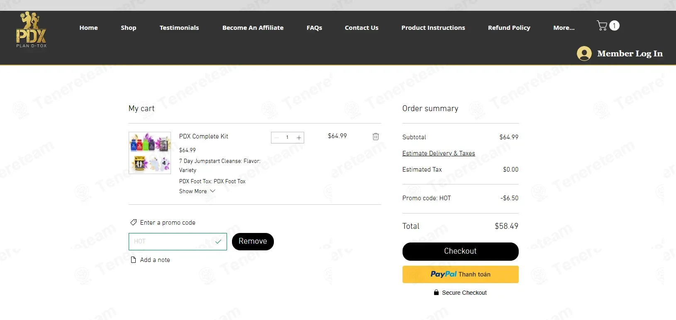The width and height of the screenshot is (676, 320).
Task: Click the quantity value field
Action: click(287, 138)
